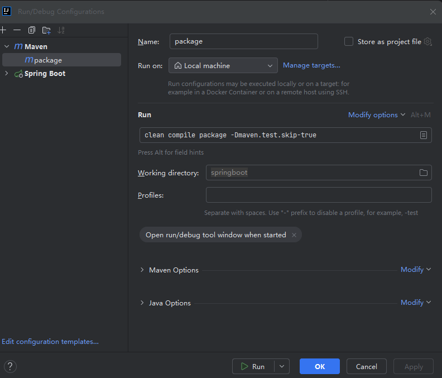Image resolution: width=442 pixels, height=378 pixels.
Task: Focus the Name input field
Action: pyautogui.click(x=244, y=41)
